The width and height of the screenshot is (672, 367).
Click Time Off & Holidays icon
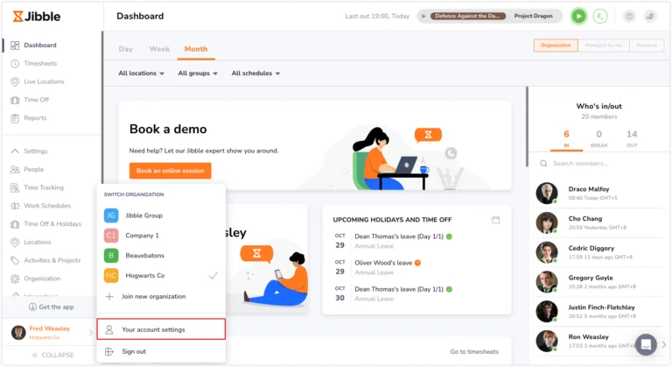pyautogui.click(x=15, y=224)
